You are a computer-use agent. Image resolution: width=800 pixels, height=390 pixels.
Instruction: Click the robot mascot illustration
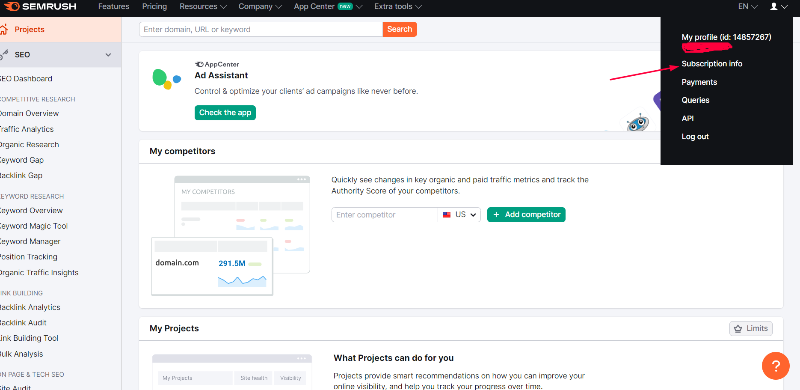click(x=637, y=122)
